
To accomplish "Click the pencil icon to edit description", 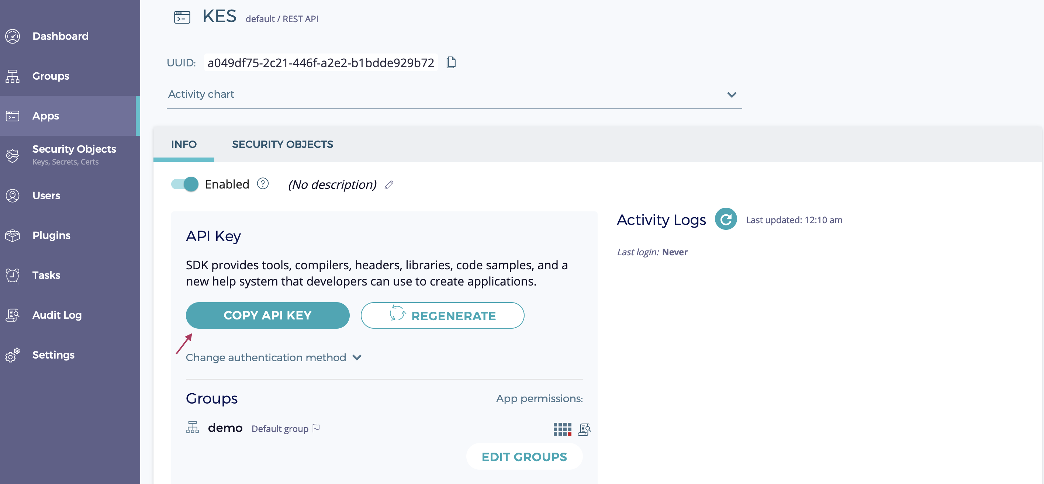I will pos(389,185).
